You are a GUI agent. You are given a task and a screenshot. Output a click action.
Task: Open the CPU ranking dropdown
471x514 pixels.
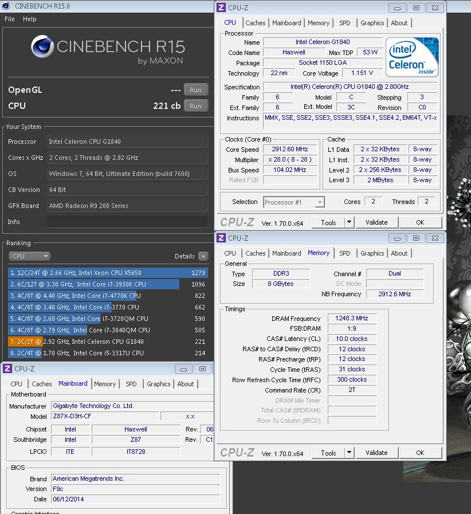pos(29,256)
